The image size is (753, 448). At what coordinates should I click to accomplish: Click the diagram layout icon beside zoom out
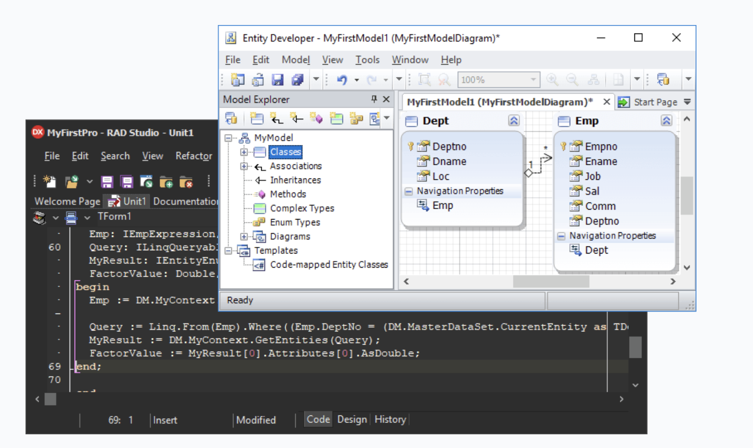593,80
